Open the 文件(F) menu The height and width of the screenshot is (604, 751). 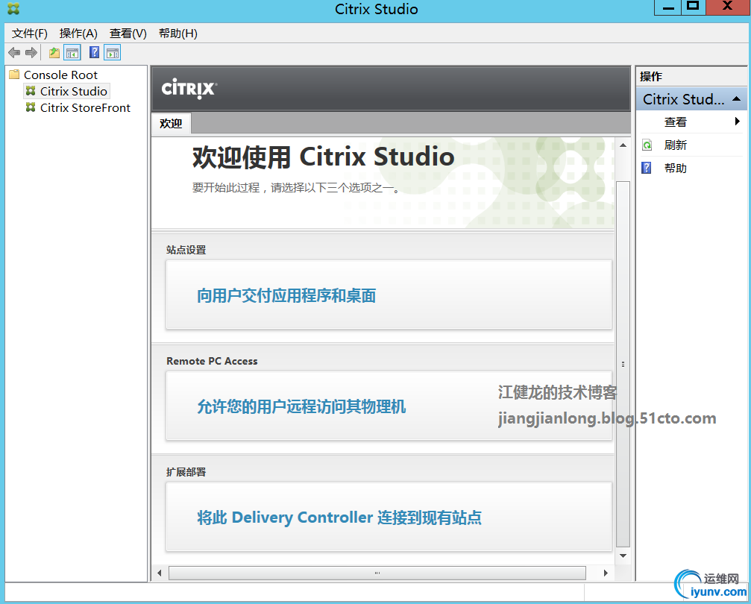pos(30,33)
